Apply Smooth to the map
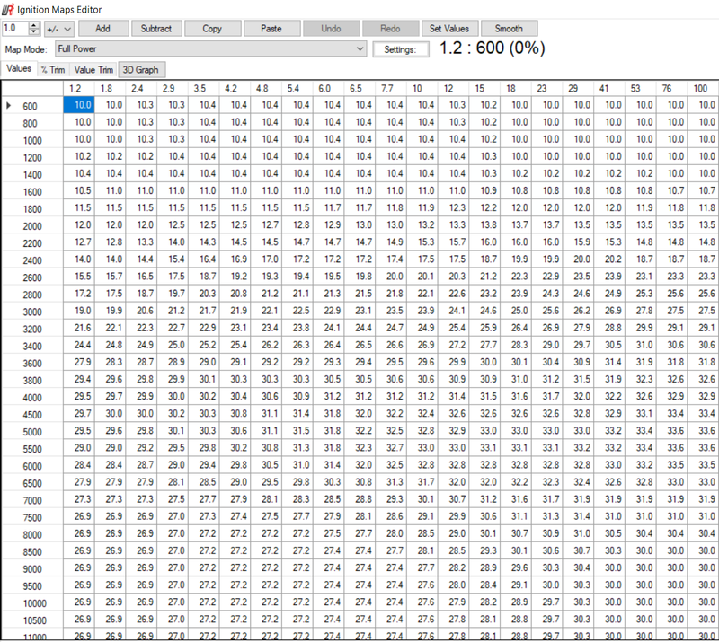The width and height of the screenshot is (719, 642). (x=509, y=29)
